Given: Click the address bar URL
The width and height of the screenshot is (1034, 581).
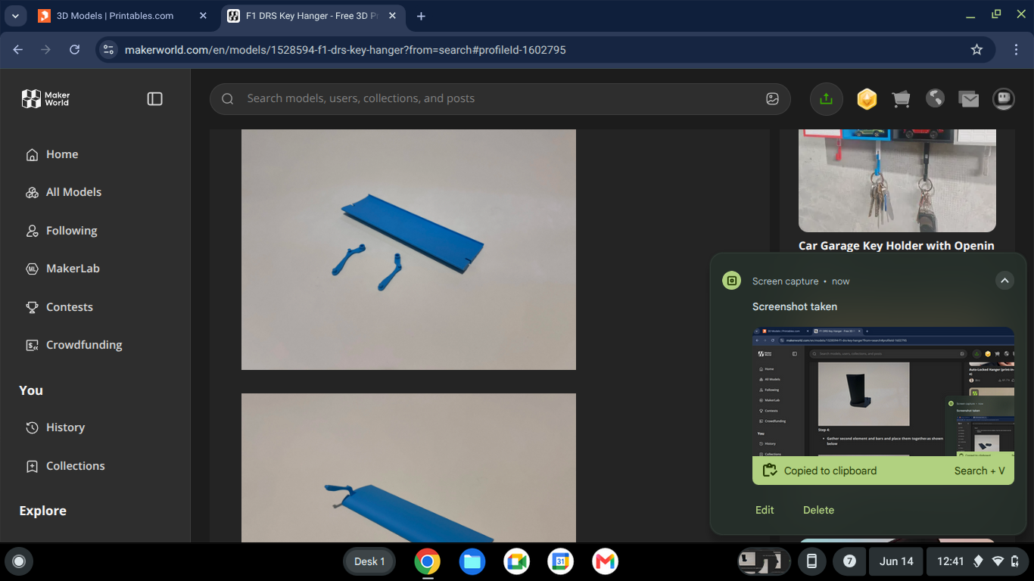Looking at the screenshot, I should point(345,50).
